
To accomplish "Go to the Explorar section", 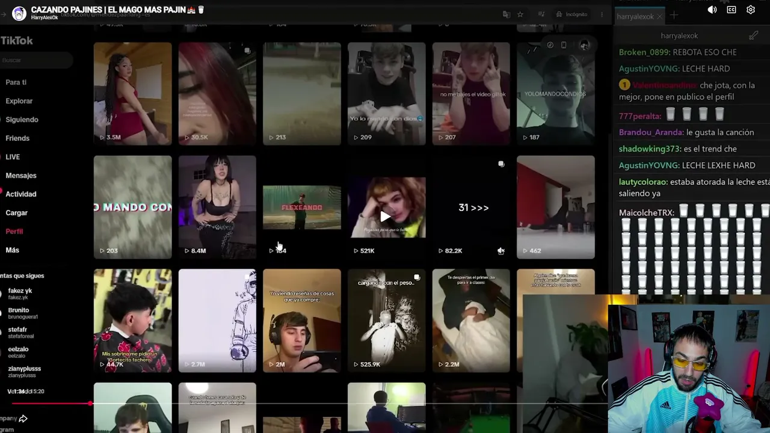I will pos(19,101).
